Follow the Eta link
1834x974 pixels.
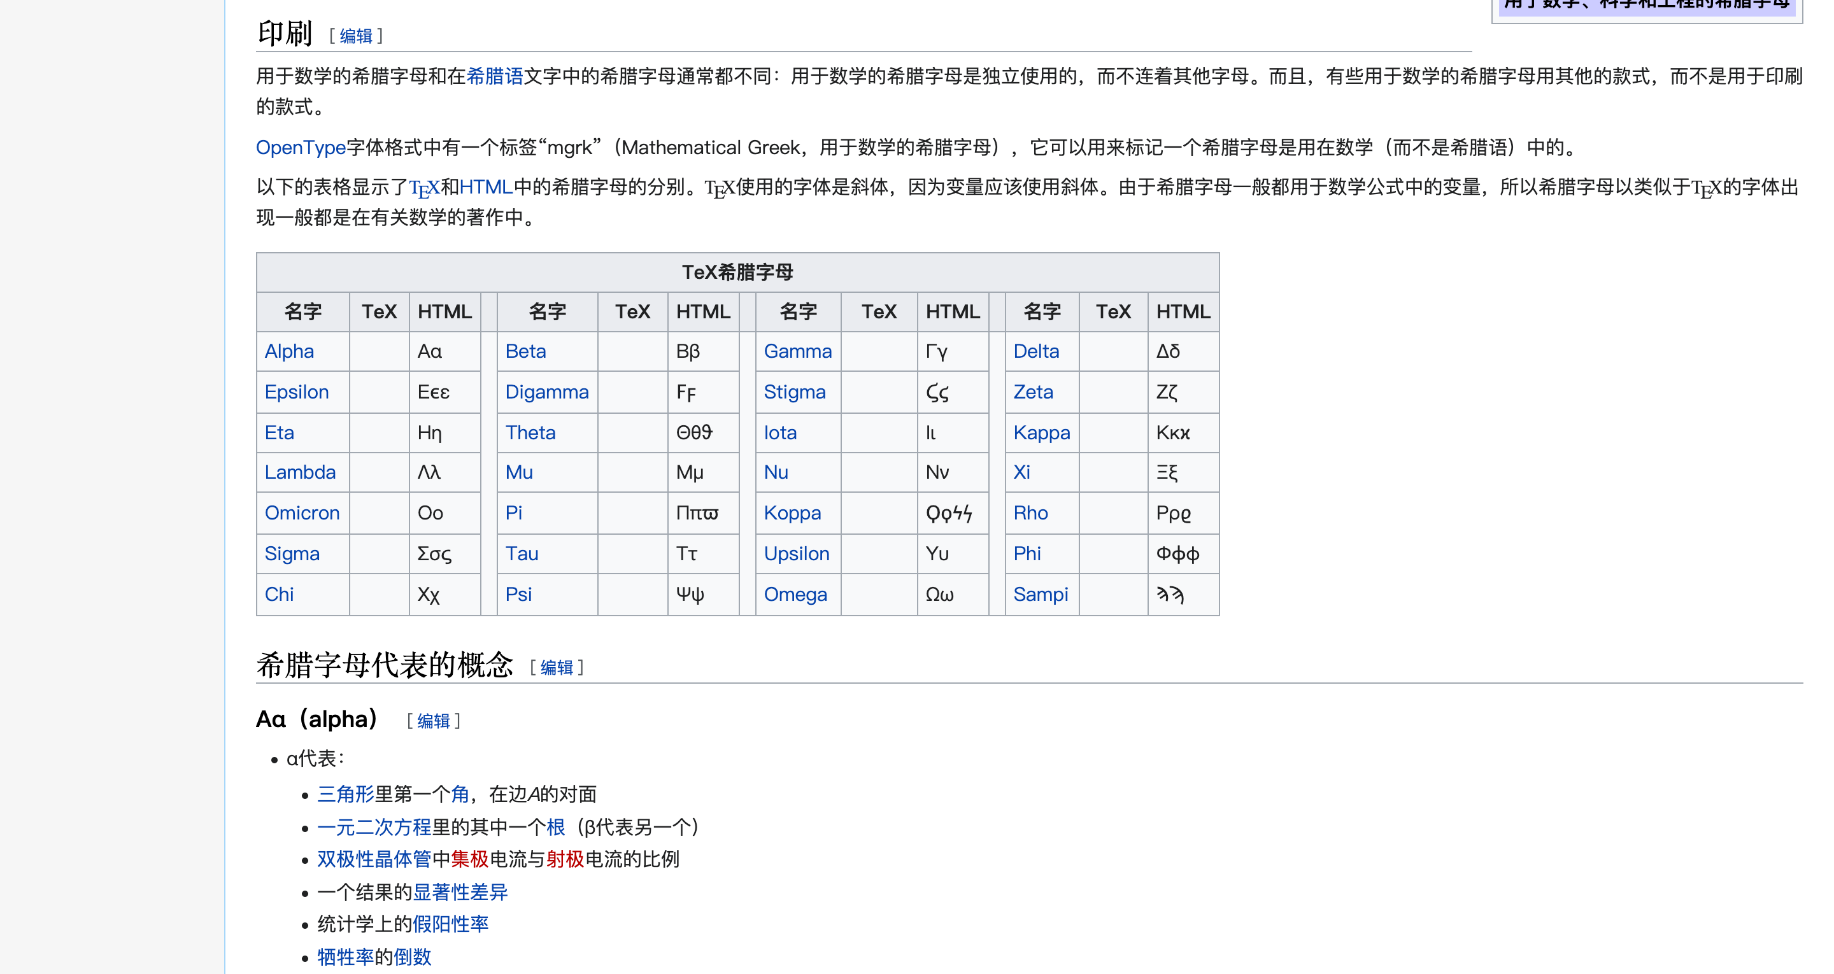pyautogui.click(x=279, y=433)
